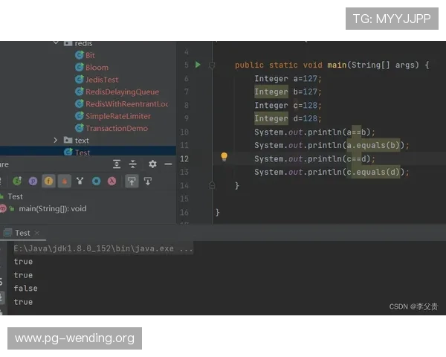Select main(String[]) in Structure view
The width and height of the screenshot is (446, 357).
pos(52,208)
